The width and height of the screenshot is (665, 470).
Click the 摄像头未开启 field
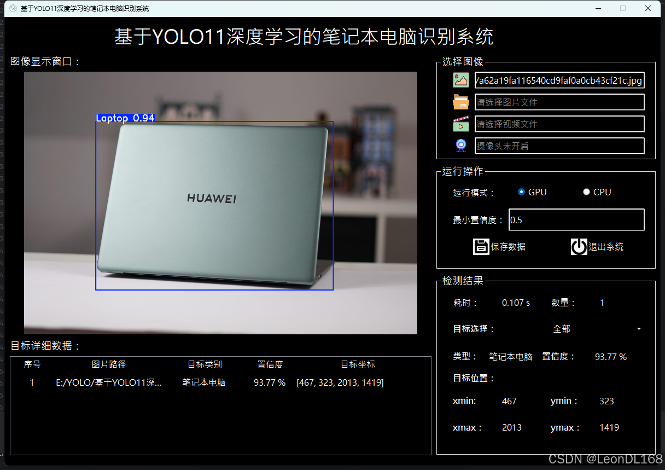[559, 146]
